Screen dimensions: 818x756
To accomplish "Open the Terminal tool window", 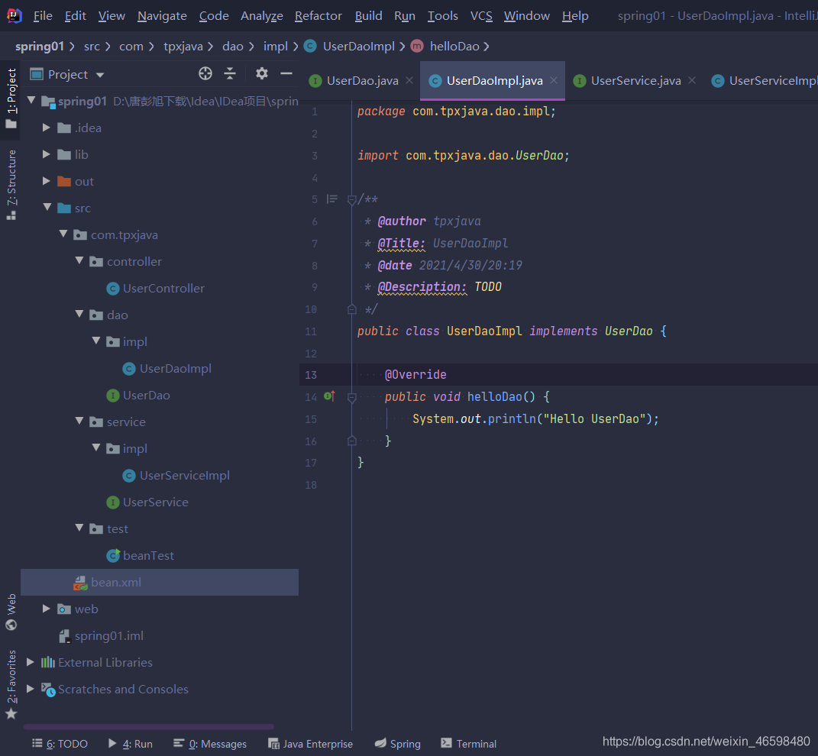I will click(x=468, y=744).
